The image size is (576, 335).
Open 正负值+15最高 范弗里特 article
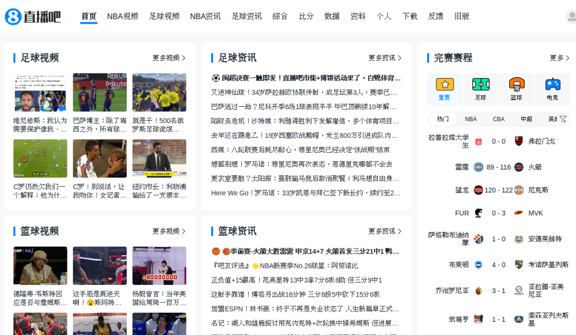[x=297, y=280]
